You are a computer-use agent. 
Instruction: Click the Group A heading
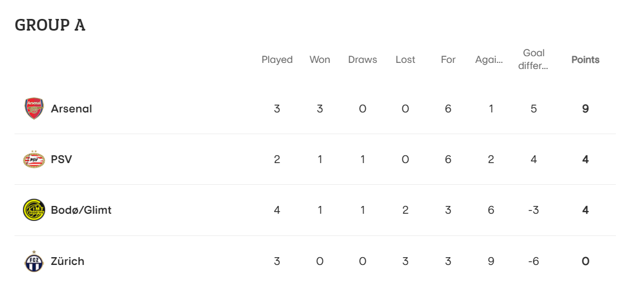50,25
